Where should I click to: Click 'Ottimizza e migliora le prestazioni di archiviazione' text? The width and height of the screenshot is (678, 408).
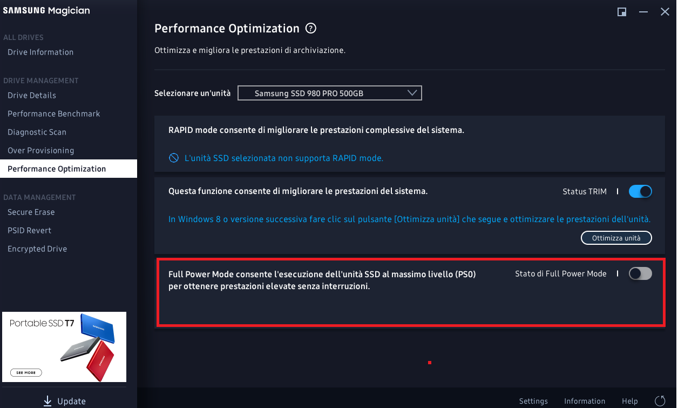pos(250,50)
